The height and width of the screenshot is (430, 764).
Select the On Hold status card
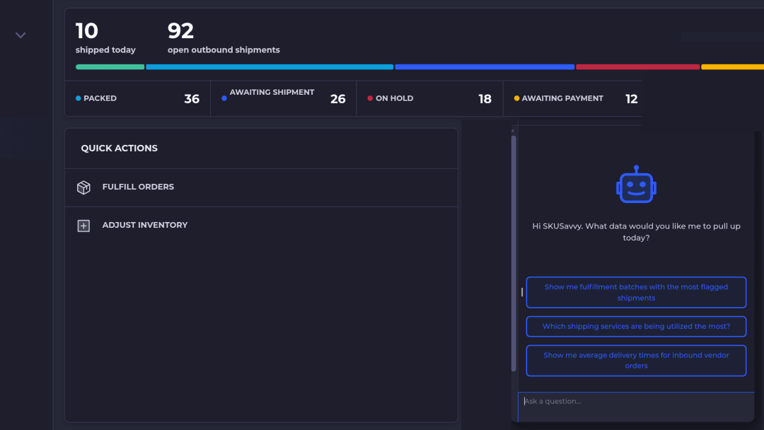[x=430, y=98]
